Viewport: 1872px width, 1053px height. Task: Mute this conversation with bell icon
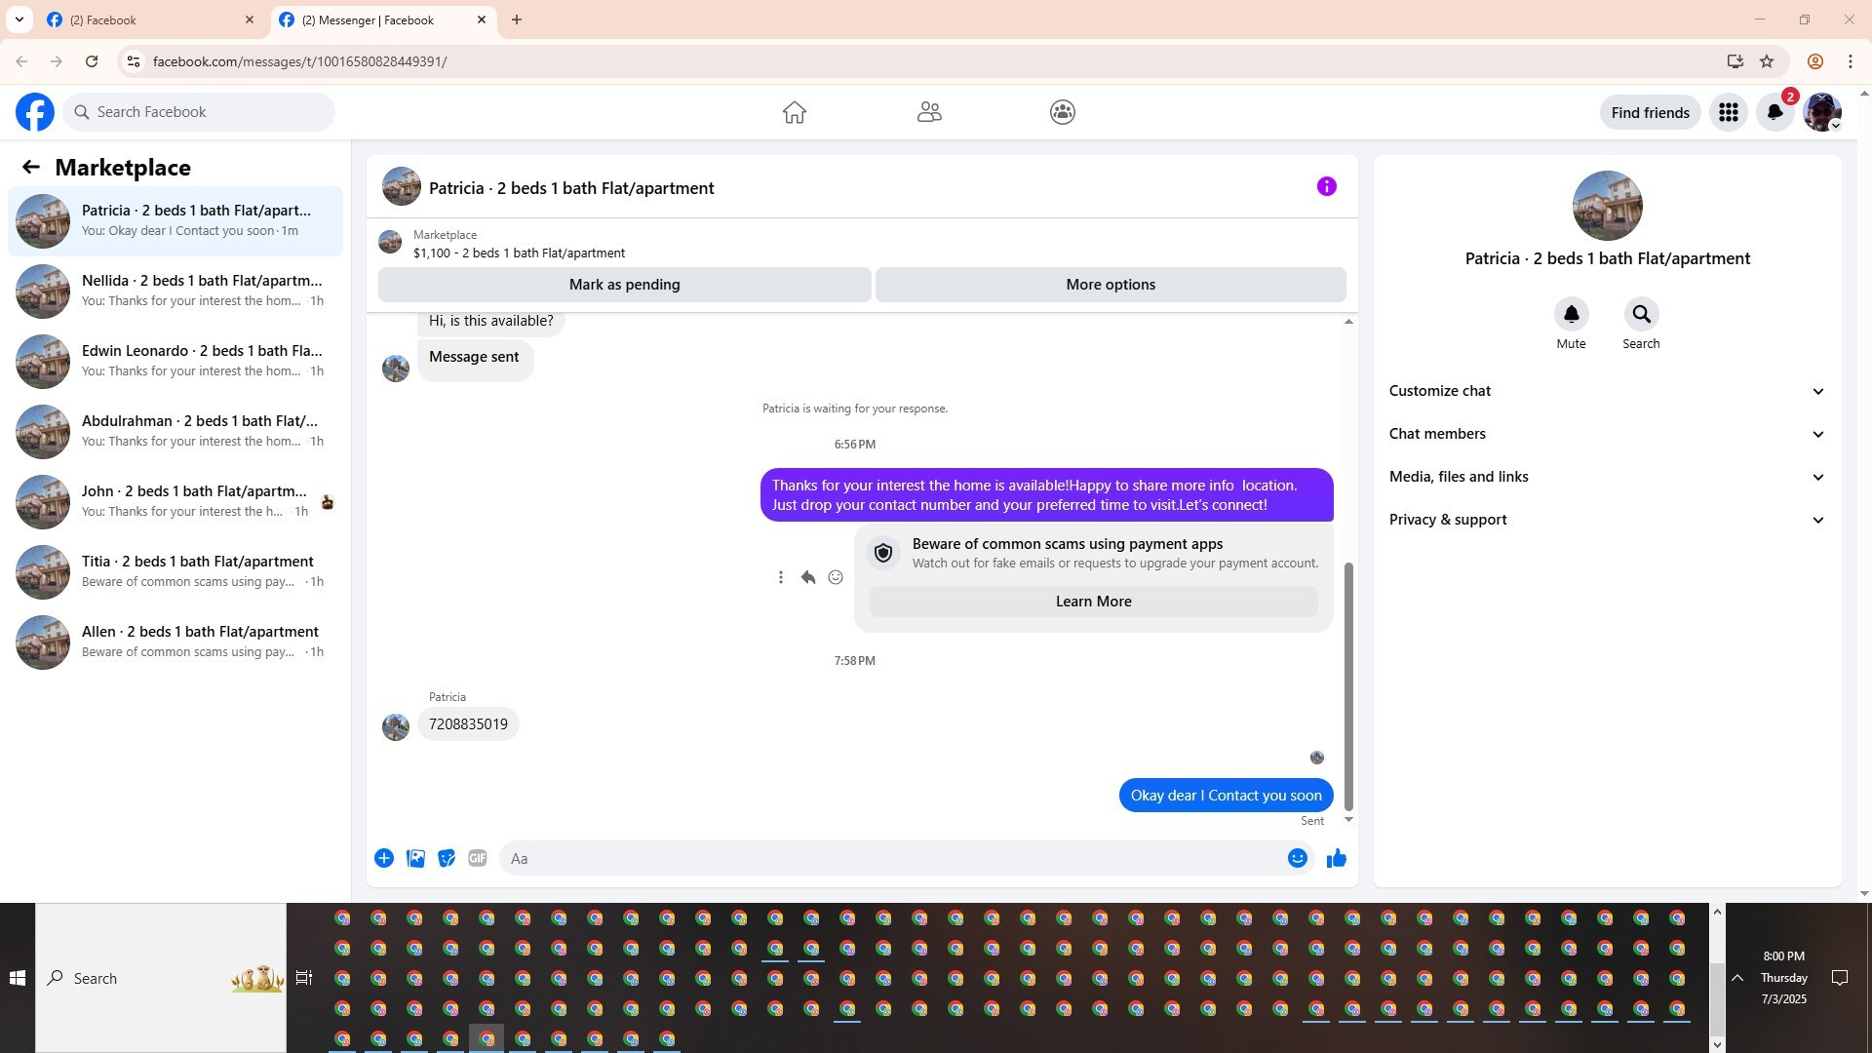1571,314
